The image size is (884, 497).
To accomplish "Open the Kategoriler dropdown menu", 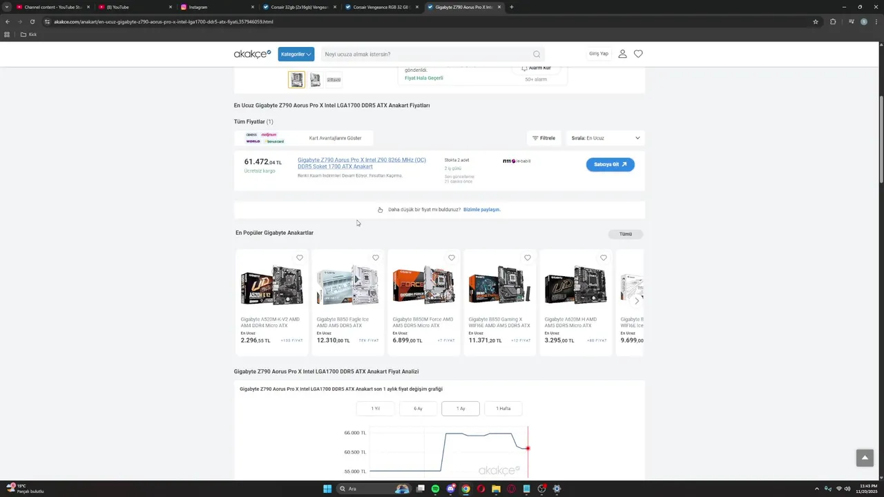I will 296,54.
